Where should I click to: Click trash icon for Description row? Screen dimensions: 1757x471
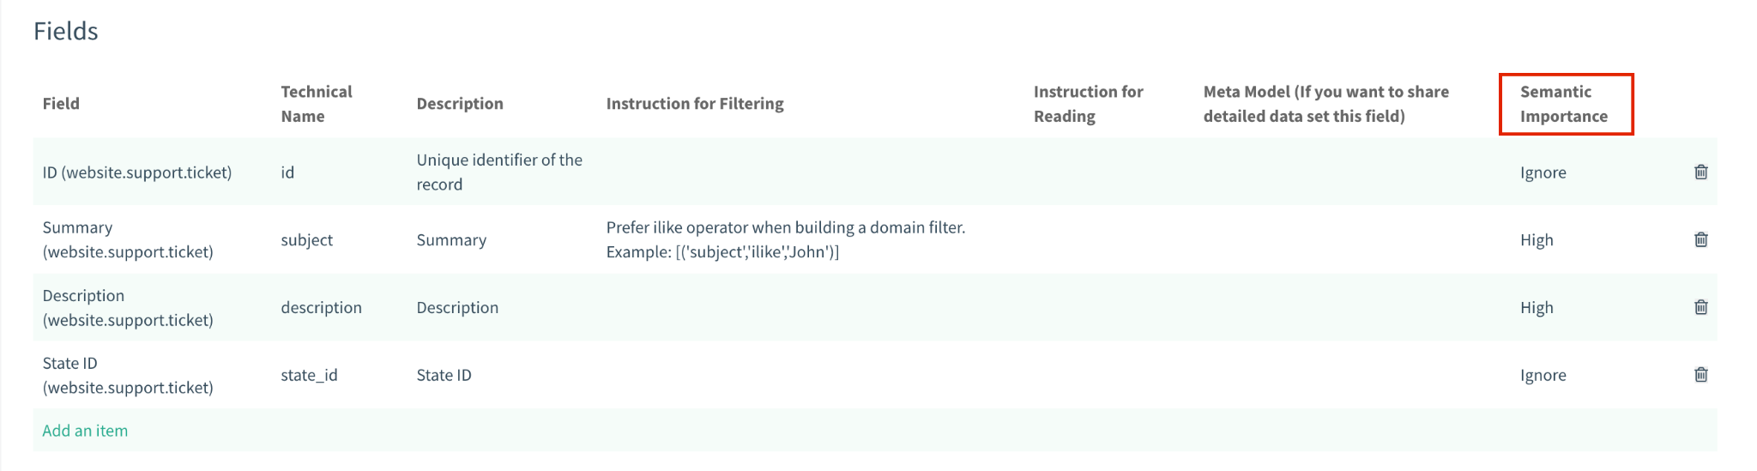(1700, 307)
